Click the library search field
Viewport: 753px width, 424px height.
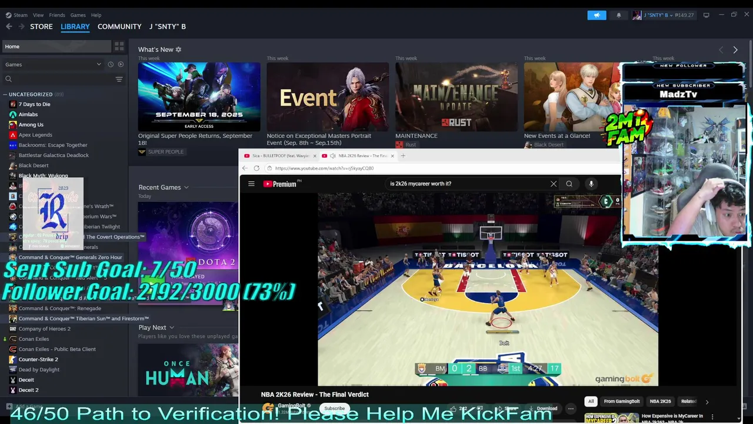(59, 79)
